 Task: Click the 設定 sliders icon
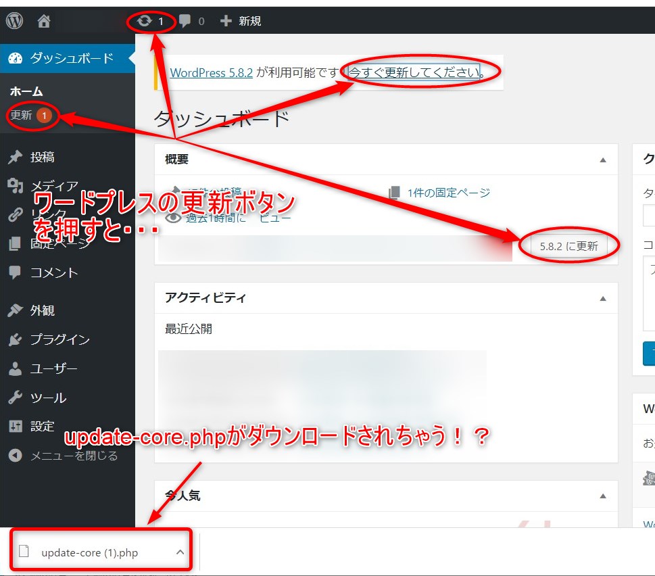(16, 426)
